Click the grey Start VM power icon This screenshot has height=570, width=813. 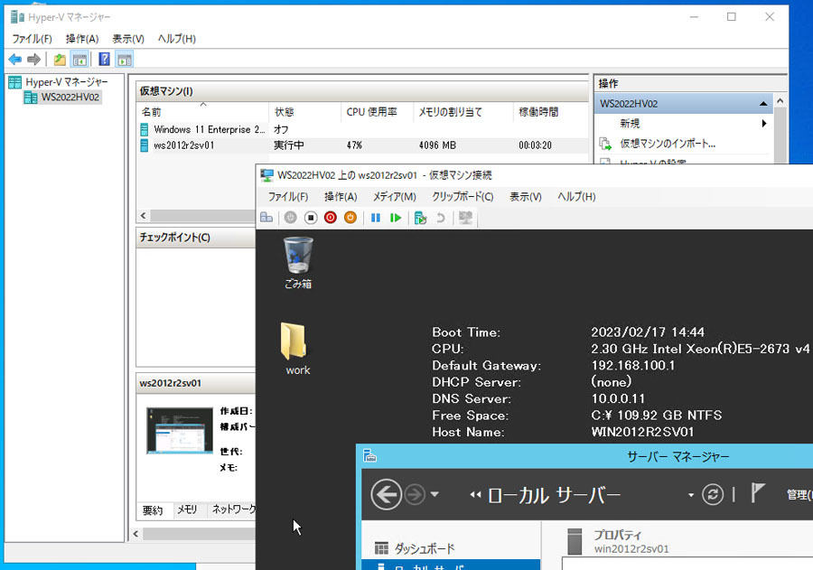(x=290, y=218)
